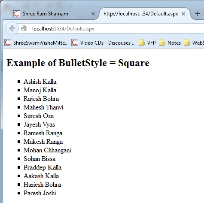This screenshot has height=203, width=204.
Task: Select the localhost Default.aspx tab
Action: (x=145, y=14)
